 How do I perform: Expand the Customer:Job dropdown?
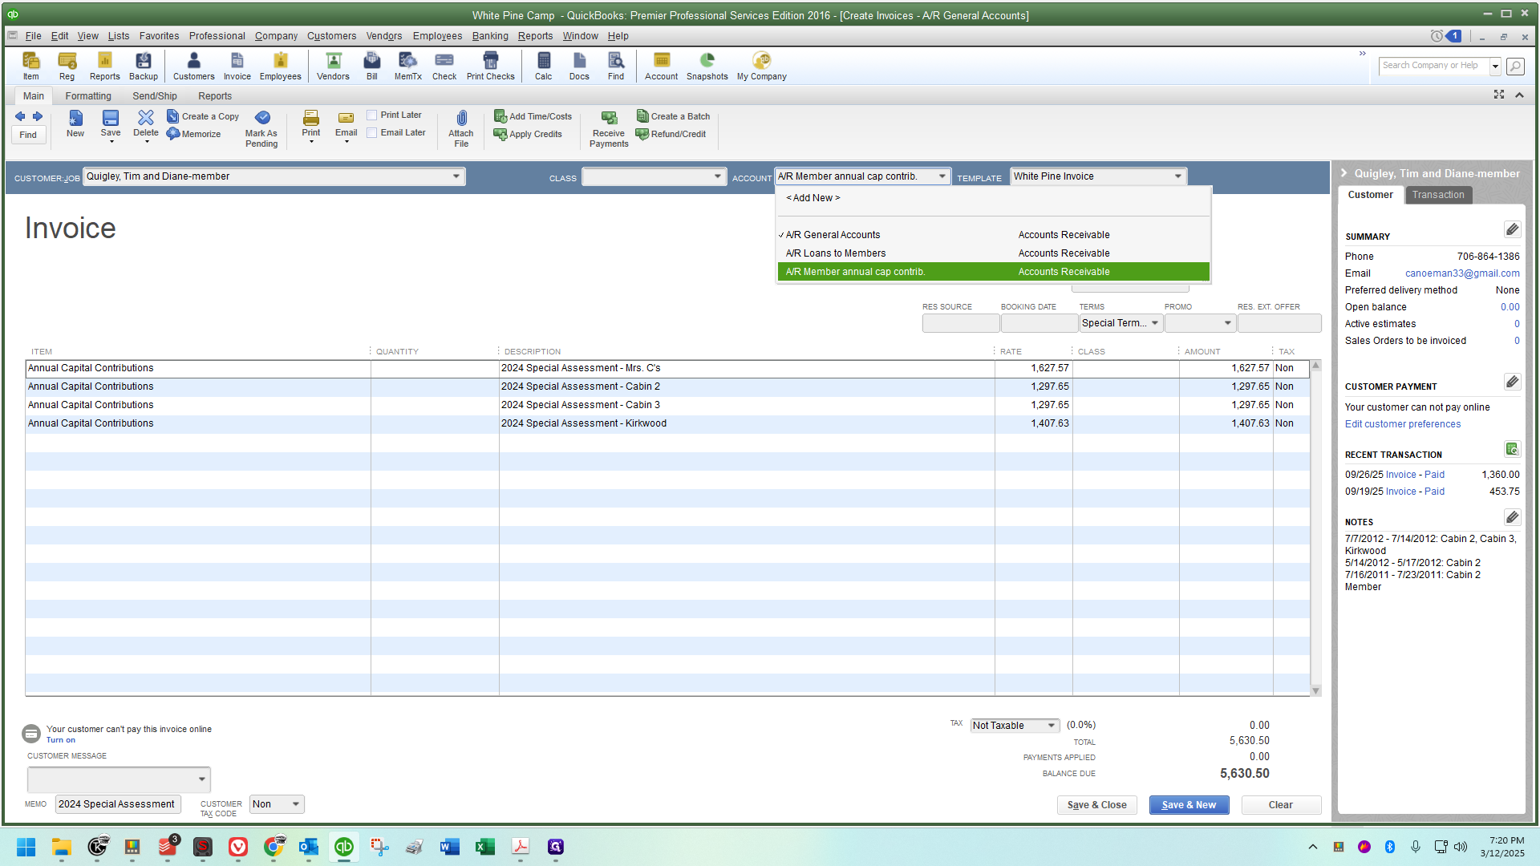coord(456,176)
